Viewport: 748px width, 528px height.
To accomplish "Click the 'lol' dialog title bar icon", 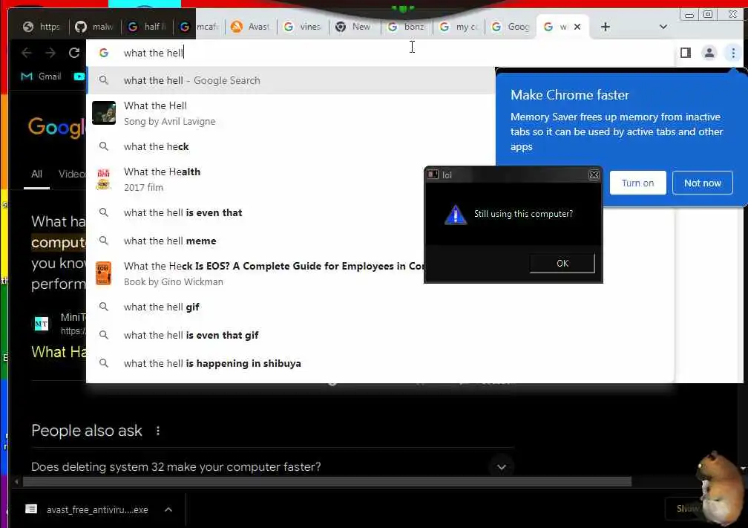I will coord(433,175).
